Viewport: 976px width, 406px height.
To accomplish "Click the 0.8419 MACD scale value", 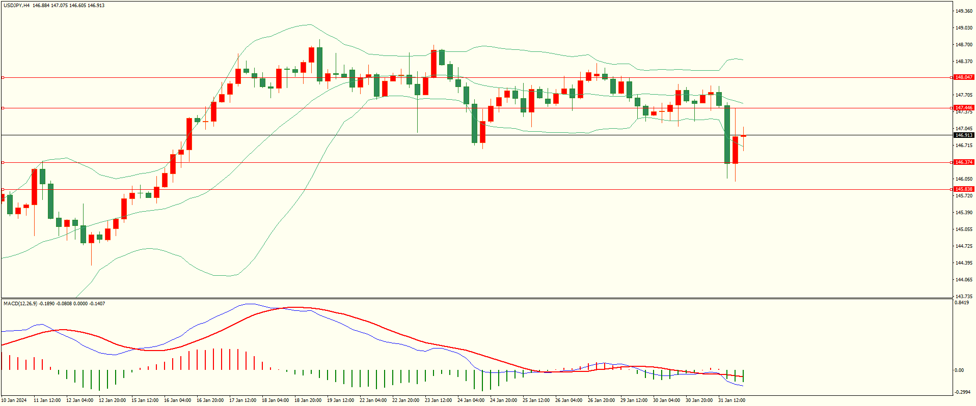I will pyautogui.click(x=962, y=303).
